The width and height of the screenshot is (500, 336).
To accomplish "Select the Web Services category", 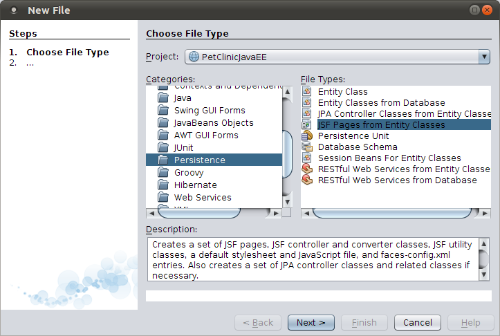I will click(203, 198).
